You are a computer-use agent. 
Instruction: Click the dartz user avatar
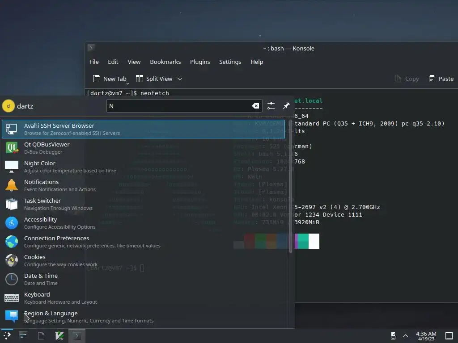pyautogui.click(x=8, y=106)
